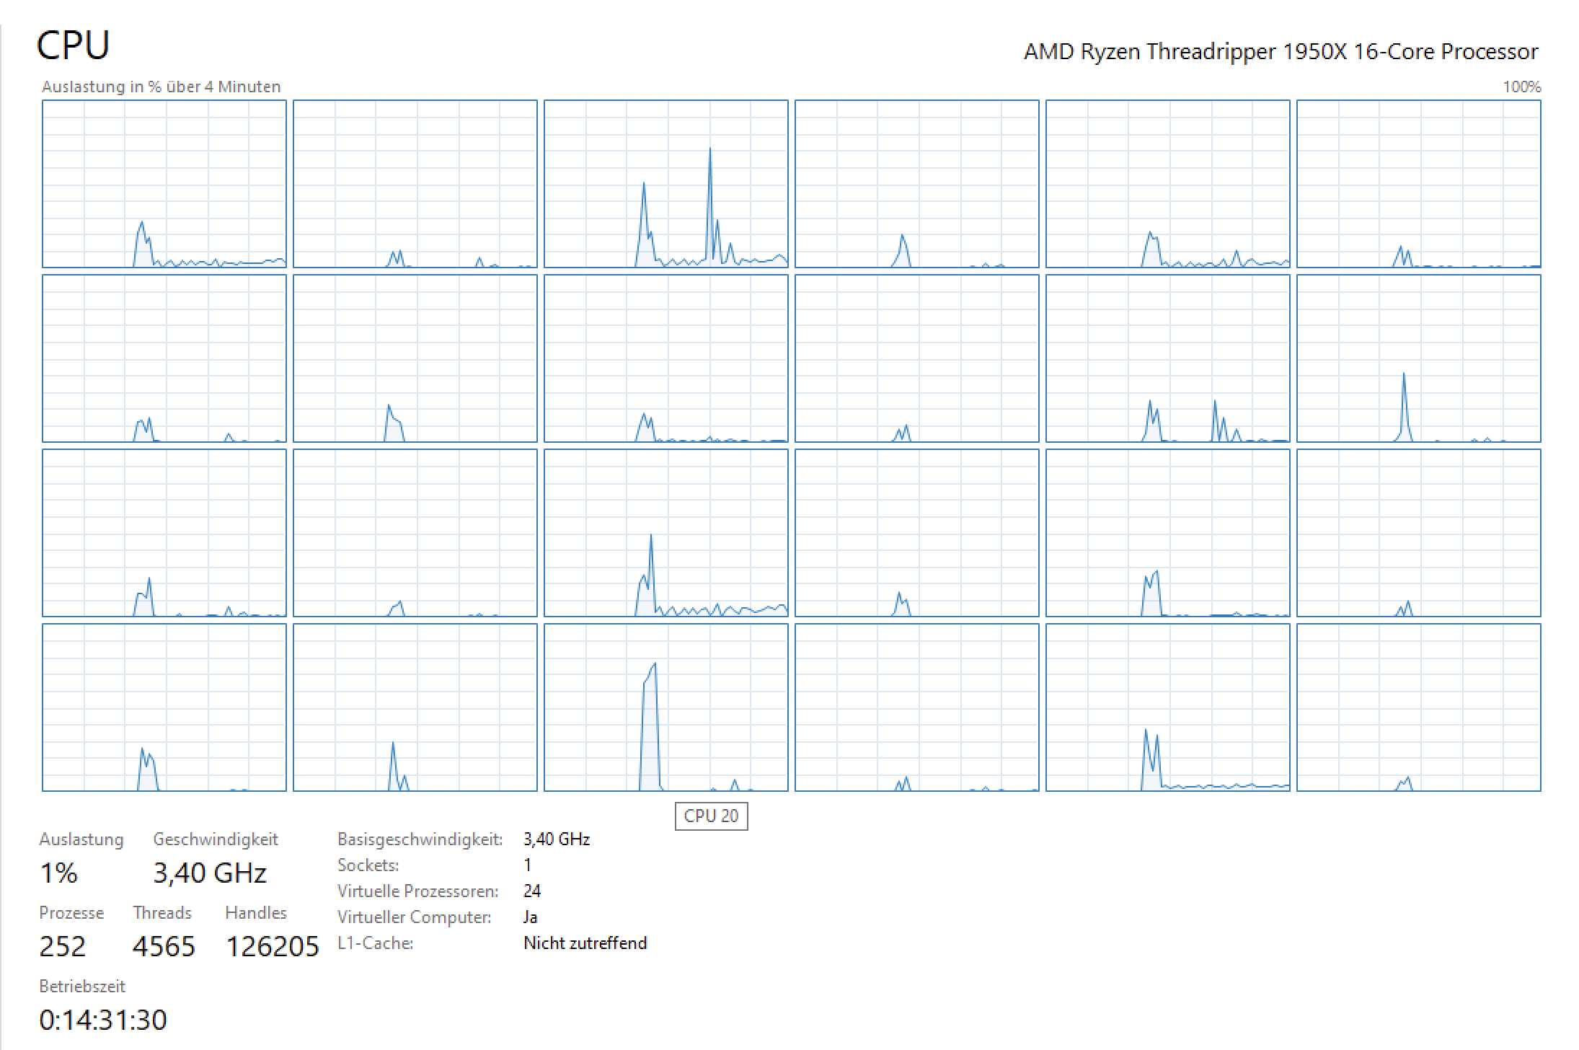Image resolution: width=1579 pixels, height=1050 pixels.
Task: Select third-row graph with tall spike and ripple
Action: click(665, 533)
